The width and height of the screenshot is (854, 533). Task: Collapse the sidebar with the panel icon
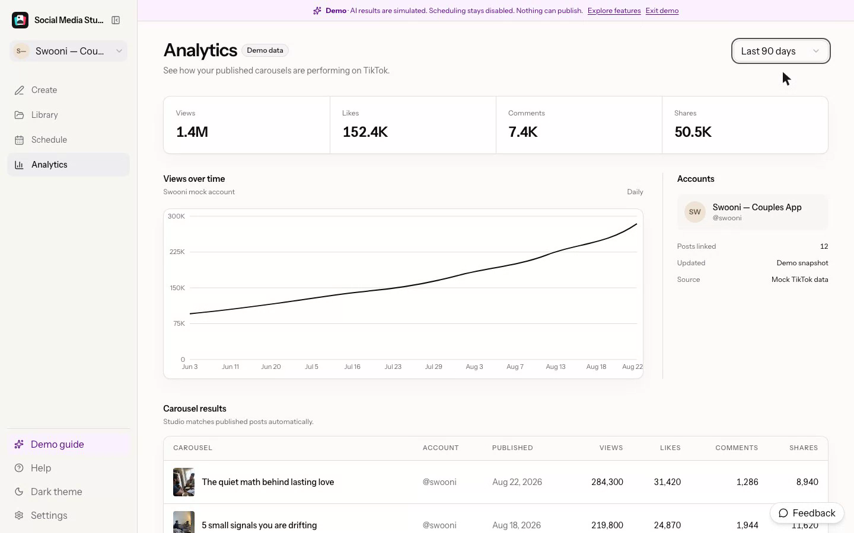(116, 20)
